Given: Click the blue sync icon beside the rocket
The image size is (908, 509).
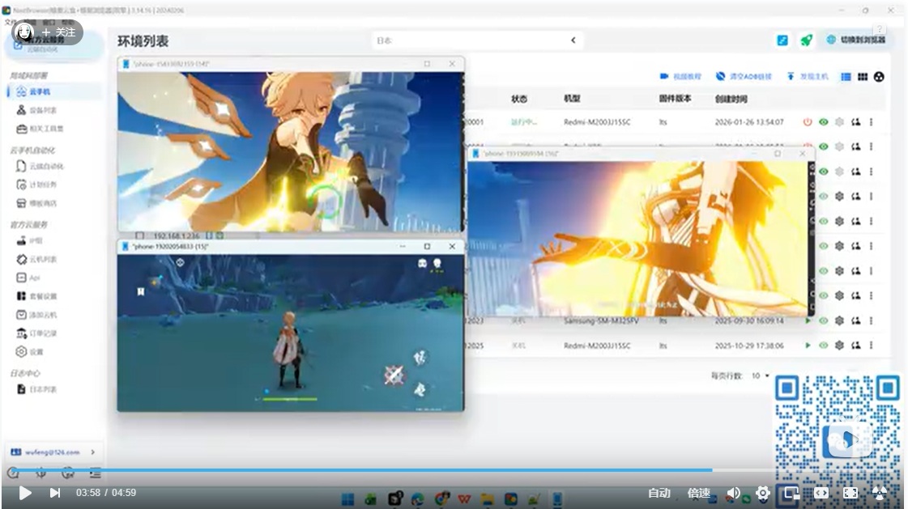Looking at the screenshot, I should tap(782, 40).
